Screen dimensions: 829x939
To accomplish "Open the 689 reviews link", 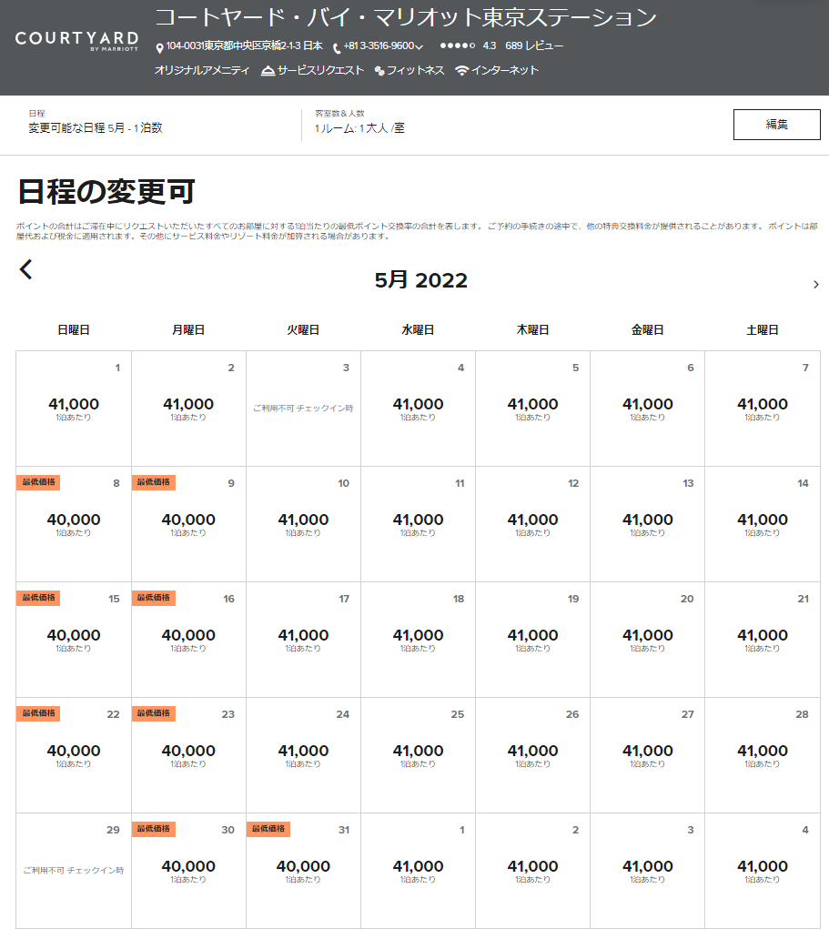I will (x=534, y=45).
